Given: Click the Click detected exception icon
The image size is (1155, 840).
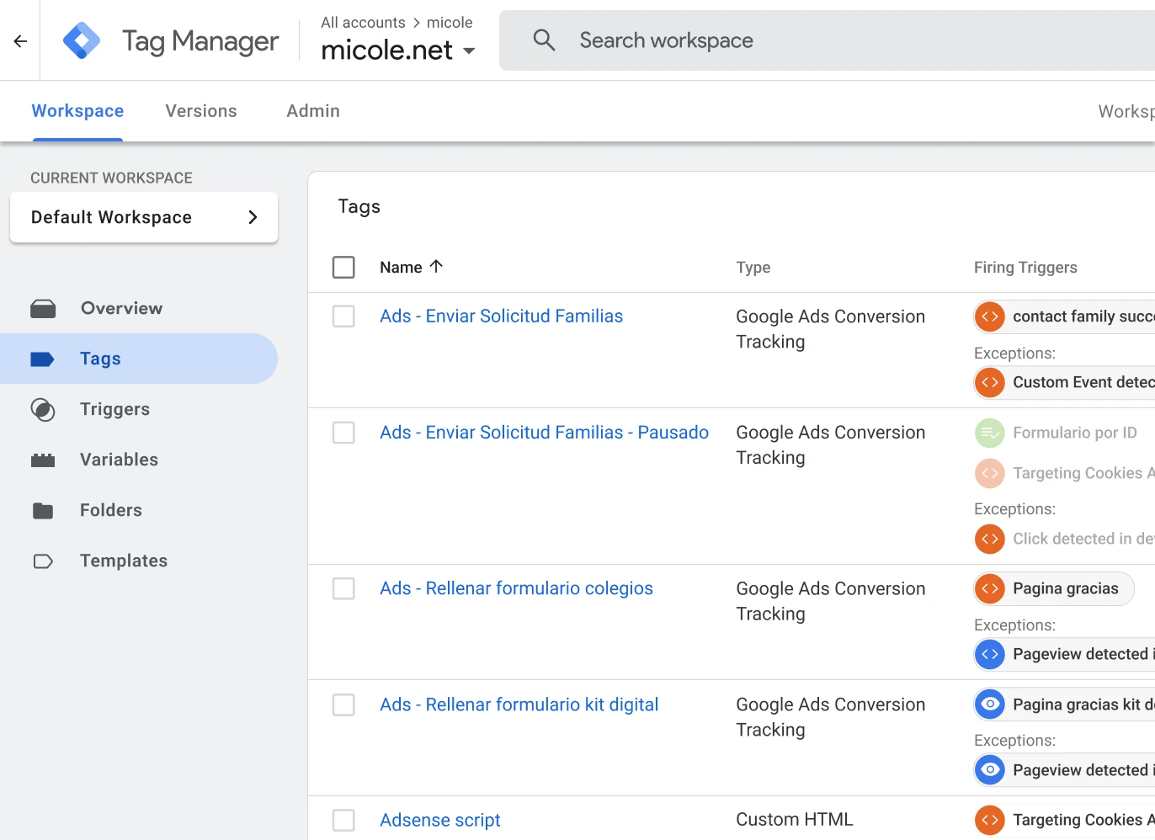Looking at the screenshot, I should (990, 539).
